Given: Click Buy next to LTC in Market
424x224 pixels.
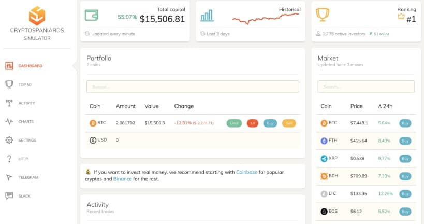Looking at the screenshot, I should (x=405, y=194).
